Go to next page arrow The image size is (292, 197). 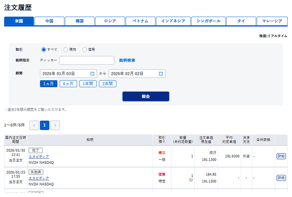tap(55, 125)
